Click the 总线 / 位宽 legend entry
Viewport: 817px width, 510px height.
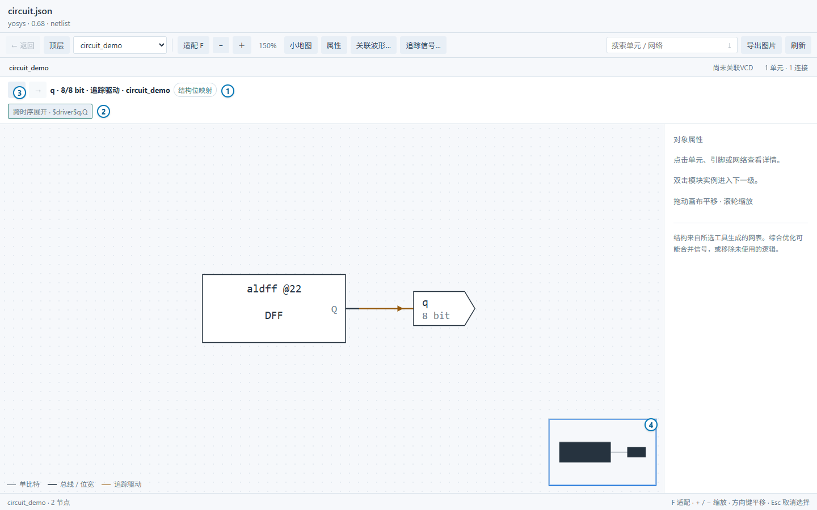click(x=71, y=484)
